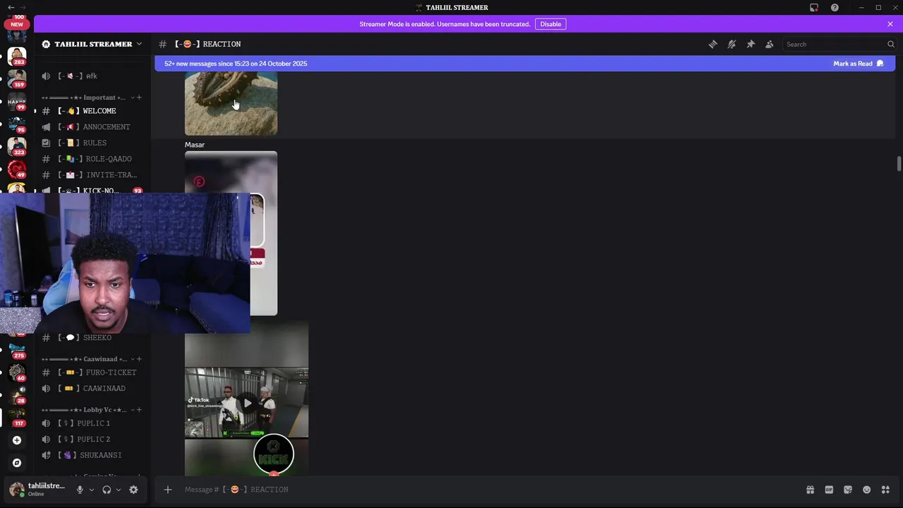Open tahliilstre user profile panel
Screen dimensions: 903x508
[x=37, y=490]
